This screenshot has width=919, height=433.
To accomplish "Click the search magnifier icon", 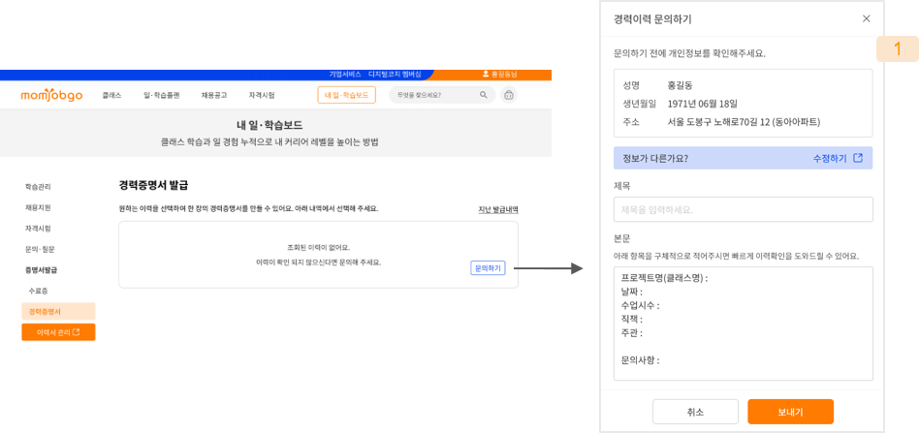I will [x=483, y=95].
